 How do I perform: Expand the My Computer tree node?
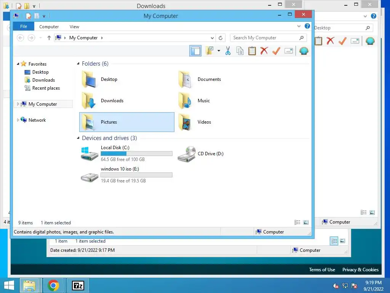pos(18,104)
